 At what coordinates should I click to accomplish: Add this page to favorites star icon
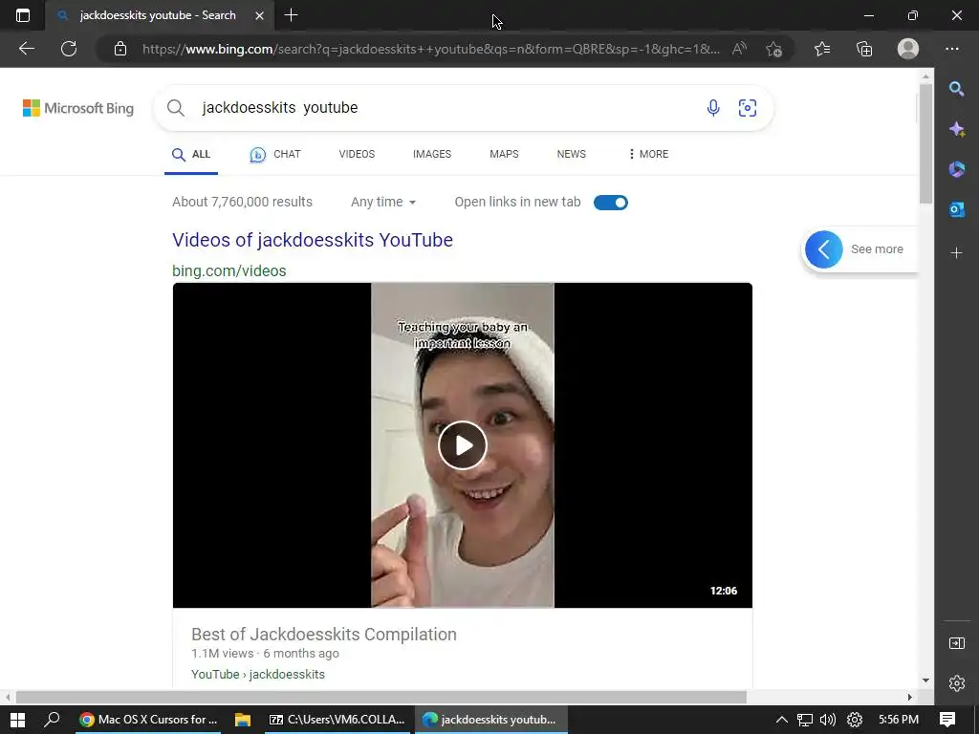point(774,49)
